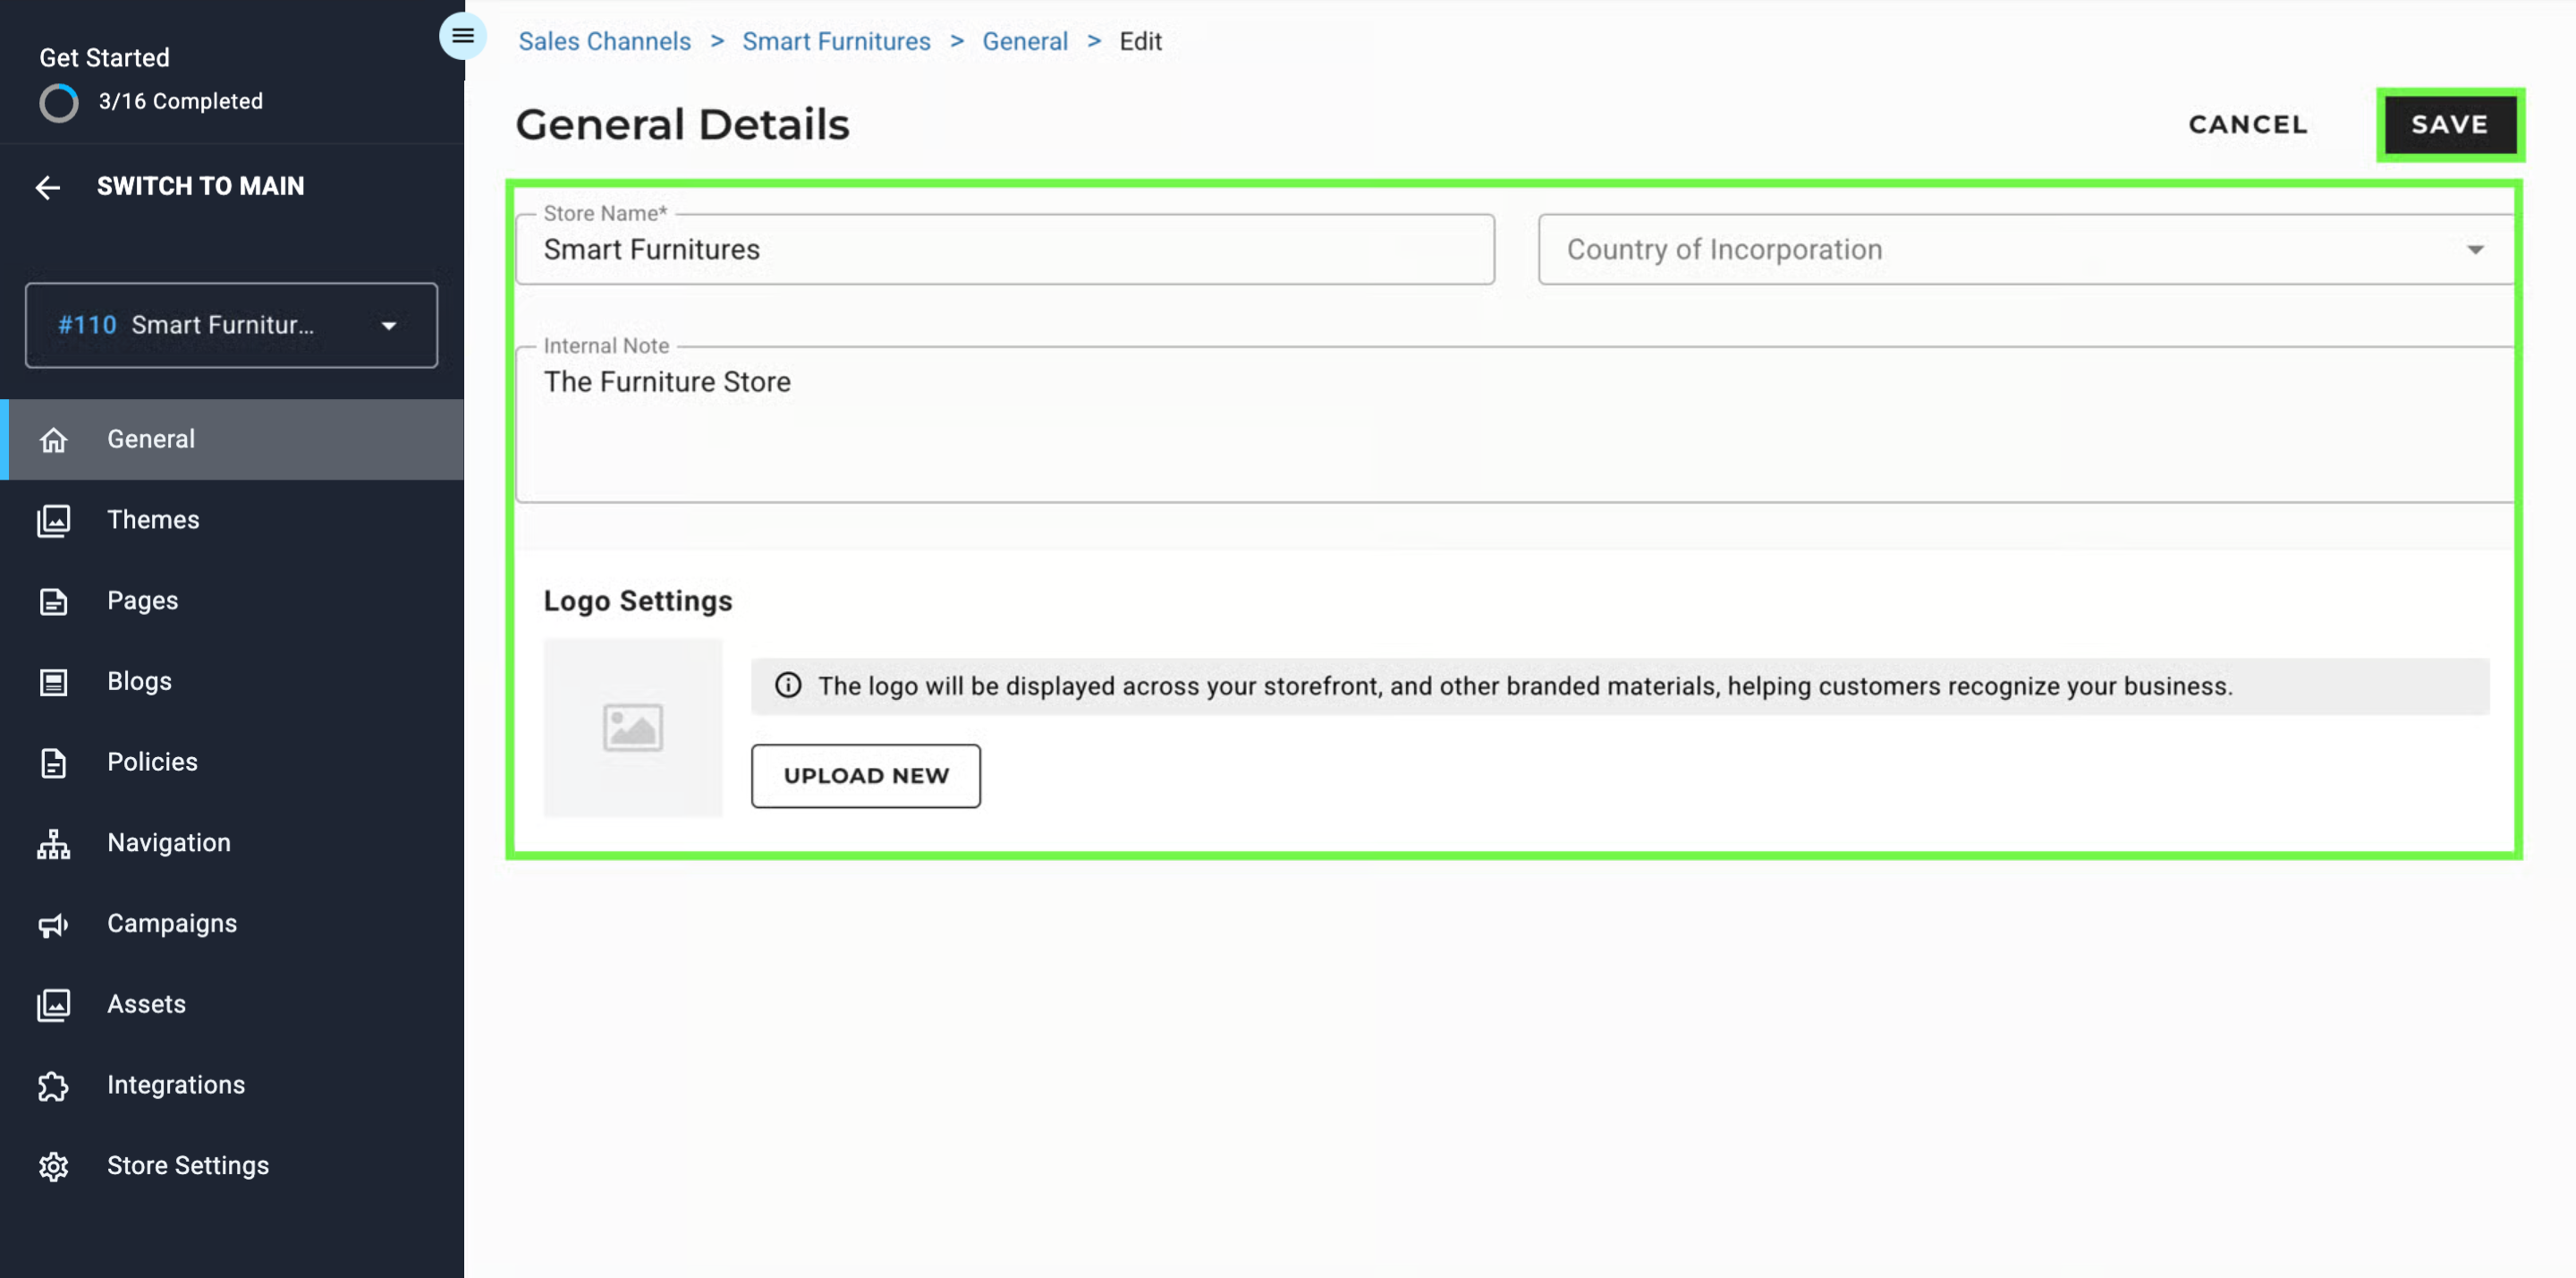Click the back arrow beside Switch to Main
Image resolution: width=2576 pixels, height=1278 pixels.
click(x=48, y=187)
